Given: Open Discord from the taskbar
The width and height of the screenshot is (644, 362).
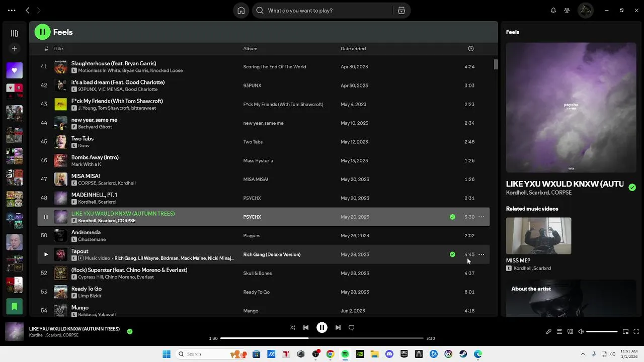Looking at the screenshot, I should 389,354.
